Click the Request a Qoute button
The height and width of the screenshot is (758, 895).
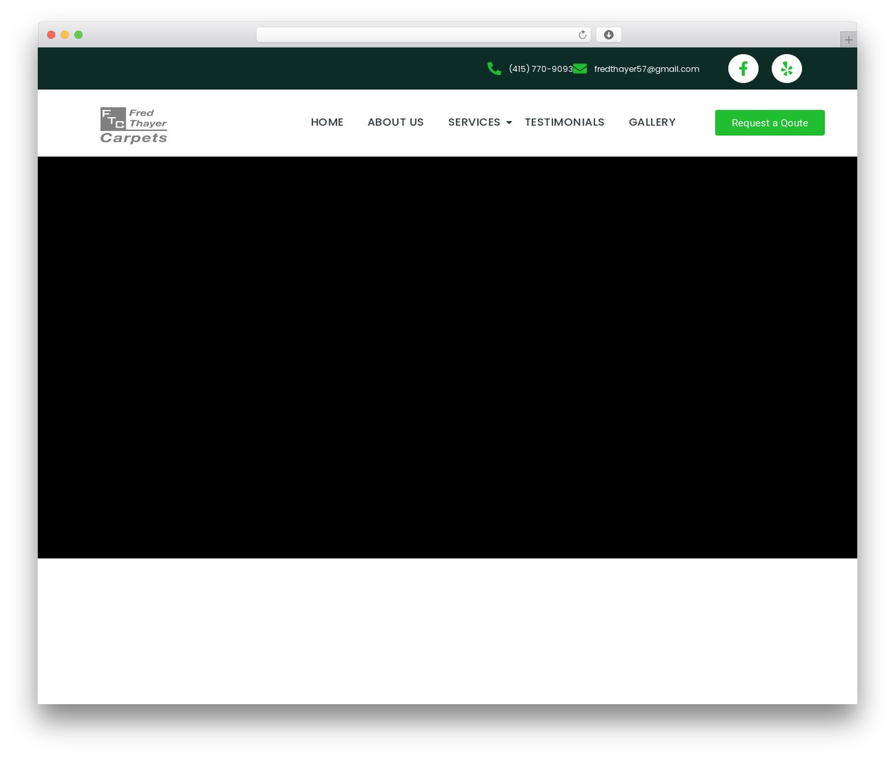pyautogui.click(x=770, y=122)
